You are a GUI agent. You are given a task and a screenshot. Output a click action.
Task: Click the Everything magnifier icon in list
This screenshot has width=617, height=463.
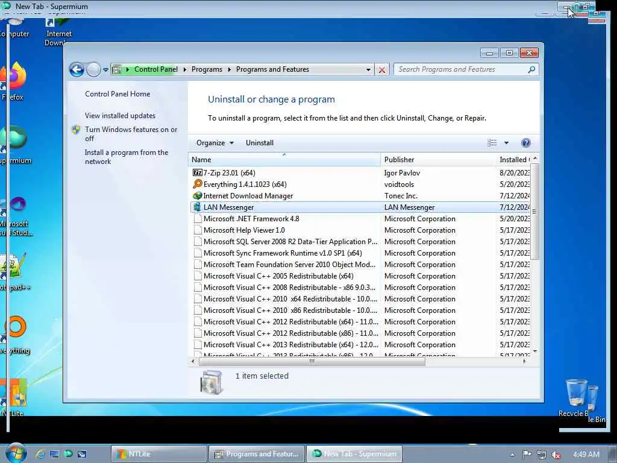click(x=197, y=184)
